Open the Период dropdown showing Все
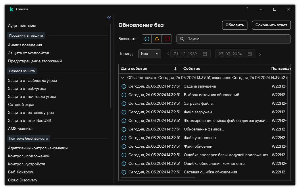Screen dimensions: 300x190 point(149,54)
